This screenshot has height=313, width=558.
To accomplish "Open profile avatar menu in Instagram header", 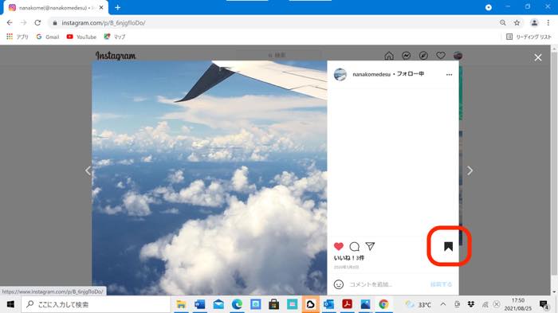I will 458,56.
